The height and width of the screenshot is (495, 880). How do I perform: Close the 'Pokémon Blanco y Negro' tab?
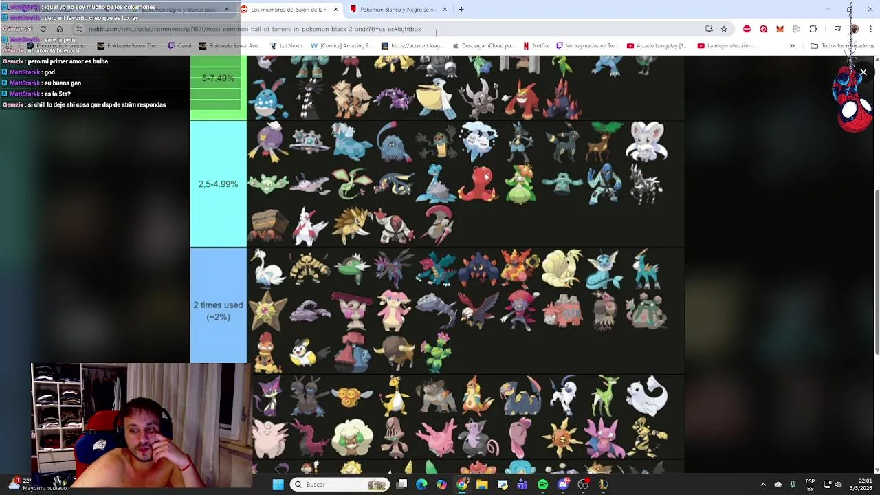click(445, 10)
